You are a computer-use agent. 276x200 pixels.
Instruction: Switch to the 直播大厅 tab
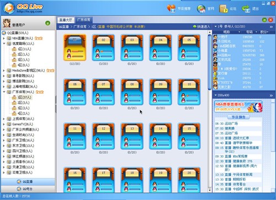pyautogui.click(x=66, y=20)
